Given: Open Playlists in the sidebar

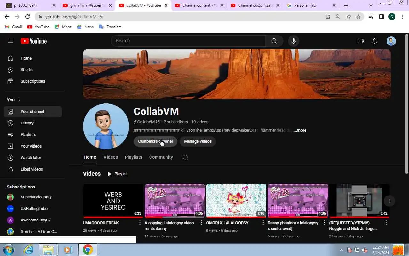Looking at the screenshot, I should point(33,135).
